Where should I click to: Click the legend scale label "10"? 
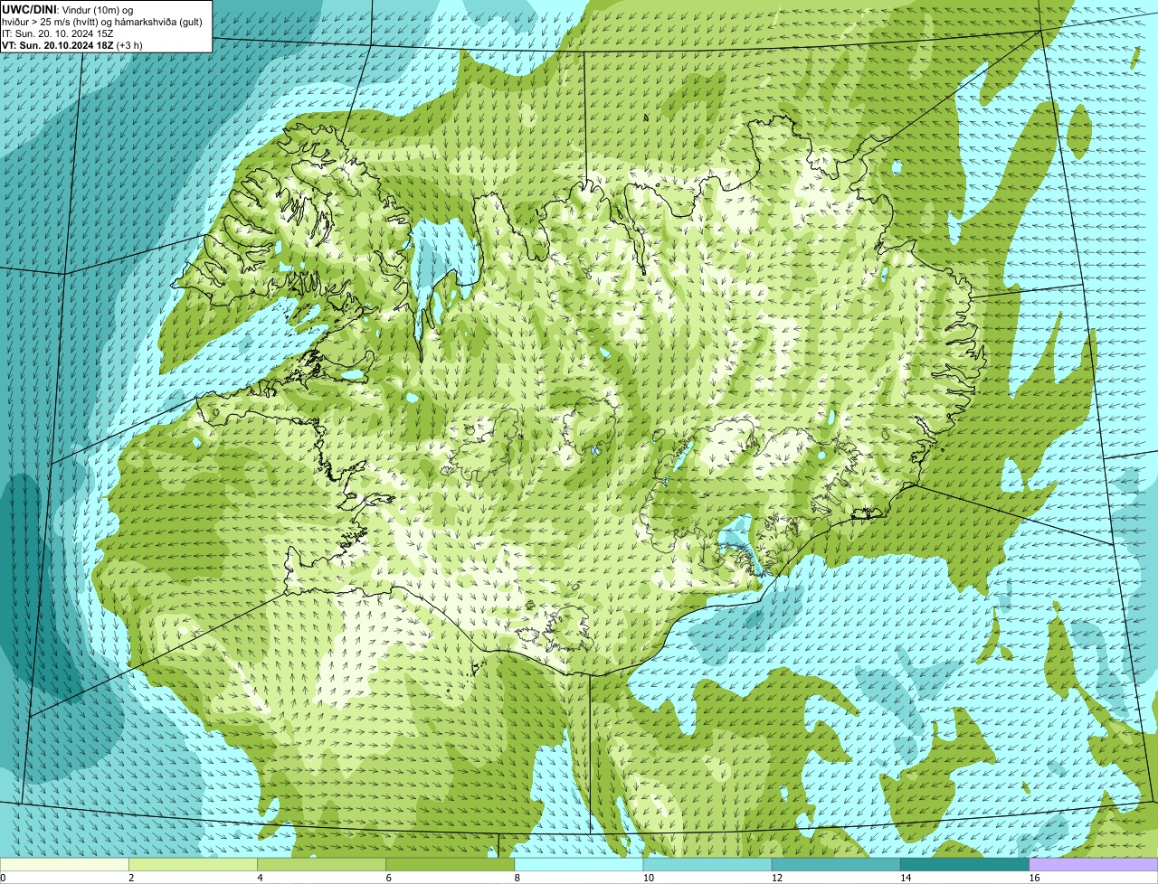click(x=648, y=878)
